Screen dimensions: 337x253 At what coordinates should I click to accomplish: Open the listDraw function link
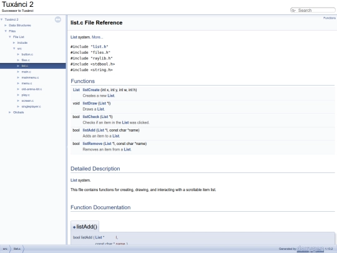(90, 104)
